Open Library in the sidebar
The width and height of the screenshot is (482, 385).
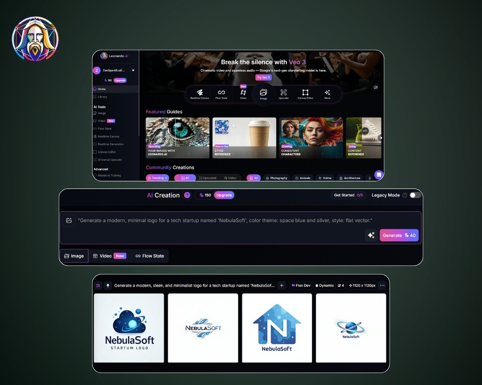coord(102,97)
